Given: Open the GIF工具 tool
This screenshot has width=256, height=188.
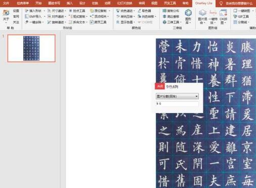Looking at the screenshot, I should point(241,16).
